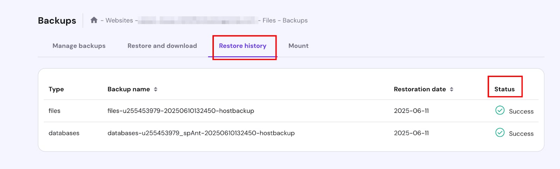Click the Backups breadcrumb at the end of the path
The width and height of the screenshot is (560, 169).
pyautogui.click(x=295, y=21)
